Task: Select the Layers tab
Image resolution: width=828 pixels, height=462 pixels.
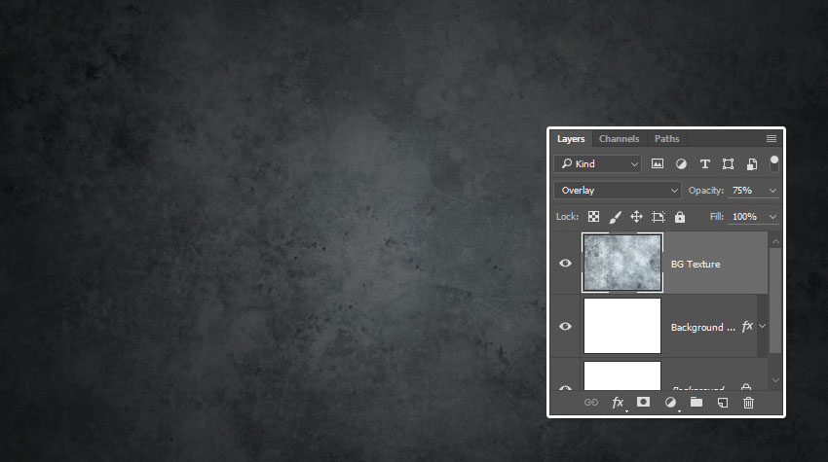Action: coord(571,139)
